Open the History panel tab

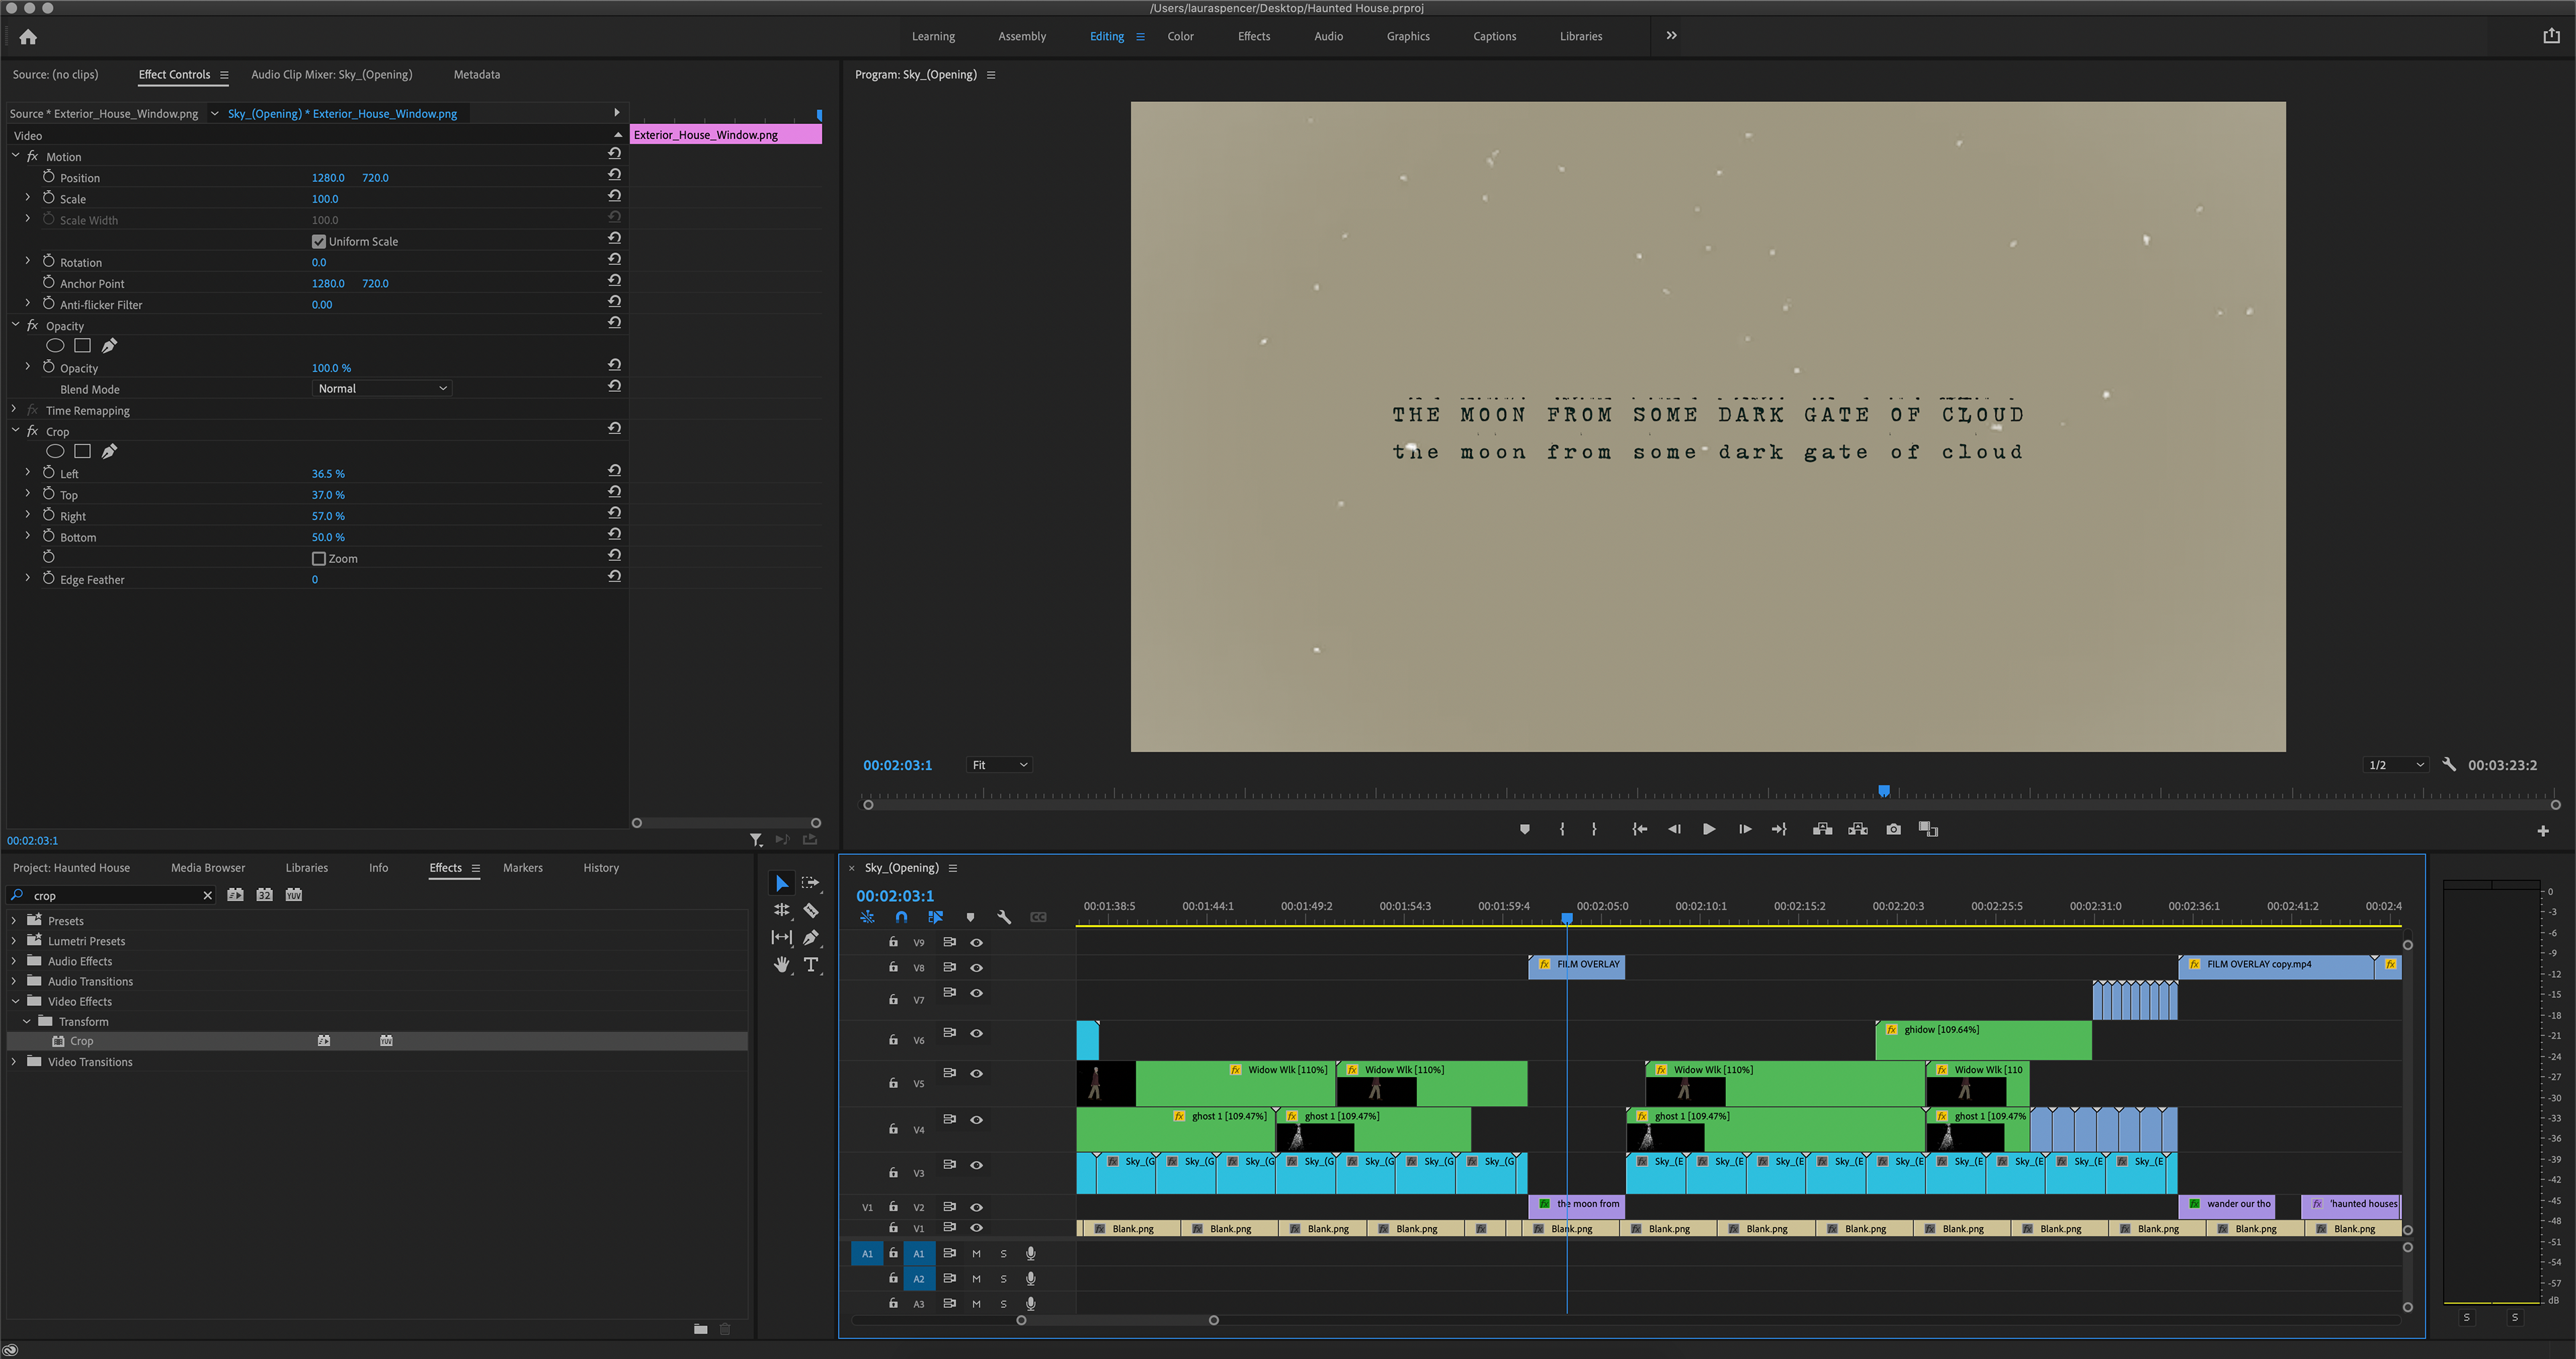(601, 868)
